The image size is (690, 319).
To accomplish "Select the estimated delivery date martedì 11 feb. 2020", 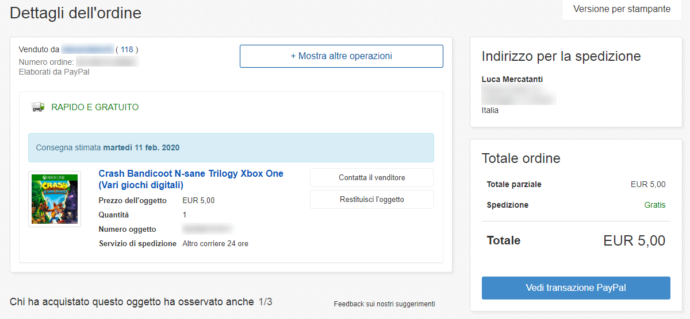I will click(141, 147).
